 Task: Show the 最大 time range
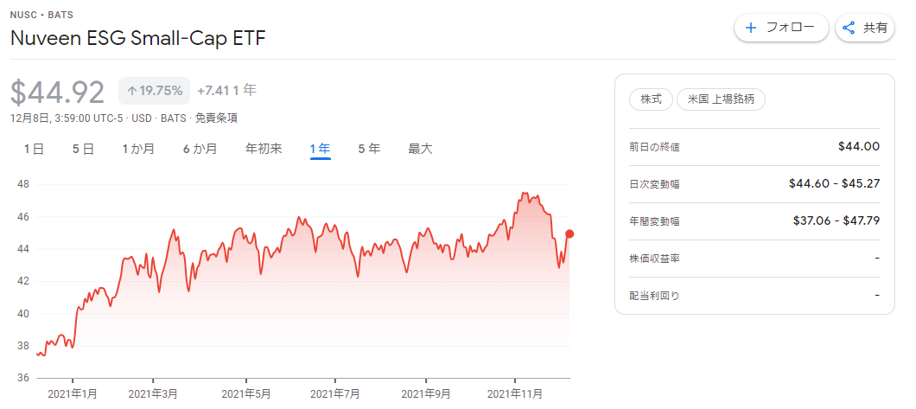[x=420, y=149]
